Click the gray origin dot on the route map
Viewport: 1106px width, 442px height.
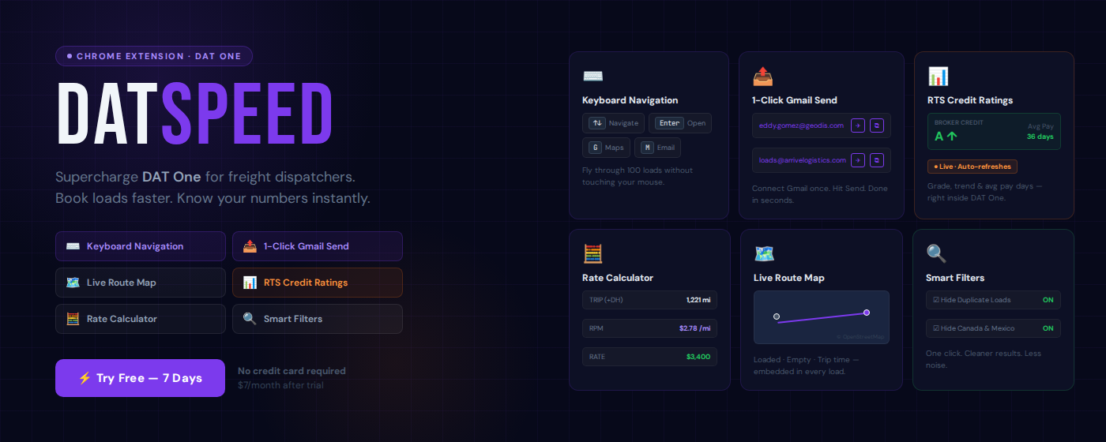click(x=777, y=317)
